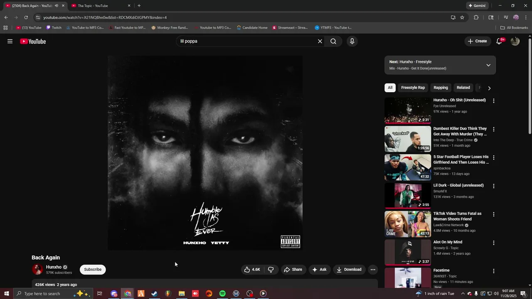The height and width of the screenshot is (299, 532).
Task: Open a new browser tab
Action: [139, 6]
